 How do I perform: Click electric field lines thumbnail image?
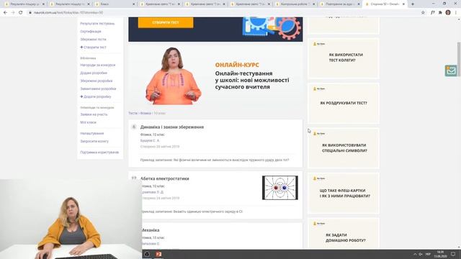point(280,188)
